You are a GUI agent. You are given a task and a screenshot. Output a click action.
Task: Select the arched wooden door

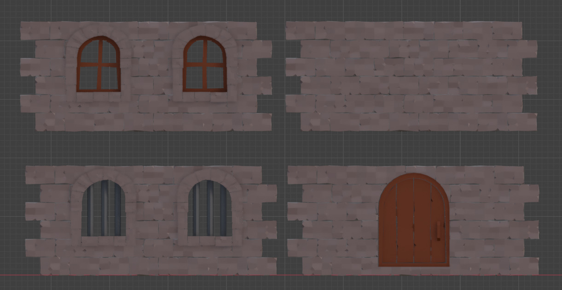[414, 220]
